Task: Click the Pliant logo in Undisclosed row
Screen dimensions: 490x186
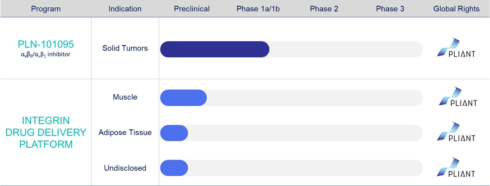Action: pyautogui.click(x=457, y=168)
